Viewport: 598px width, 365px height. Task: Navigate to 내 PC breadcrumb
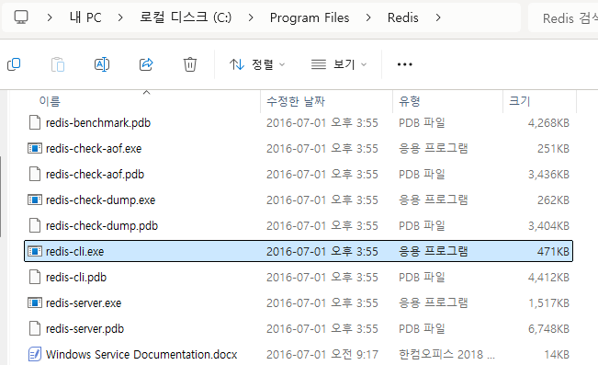(x=85, y=17)
